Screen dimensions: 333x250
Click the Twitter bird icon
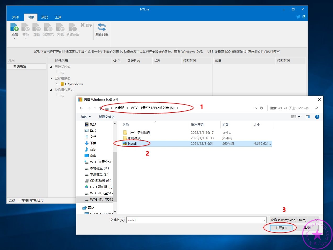[298, 17]
